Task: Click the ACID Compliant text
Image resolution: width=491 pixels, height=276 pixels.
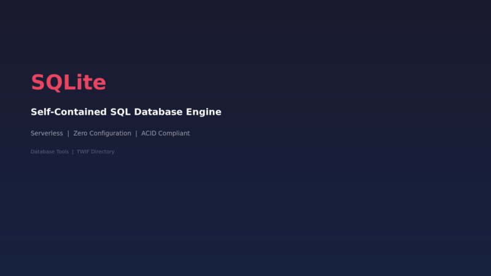Action: [x=165, y=133]
